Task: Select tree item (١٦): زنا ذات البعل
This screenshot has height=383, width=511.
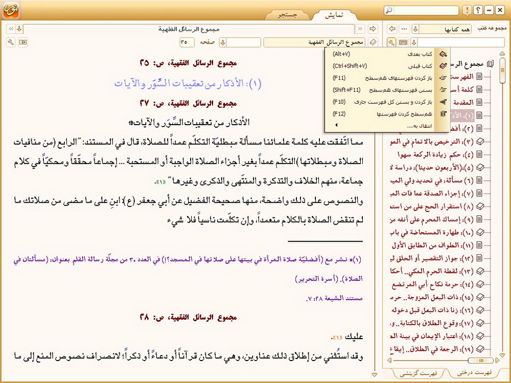Action: pos(432,310)
